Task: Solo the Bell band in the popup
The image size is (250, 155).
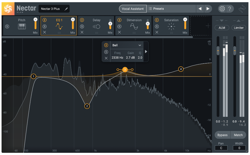Action: tap(106, 52)
